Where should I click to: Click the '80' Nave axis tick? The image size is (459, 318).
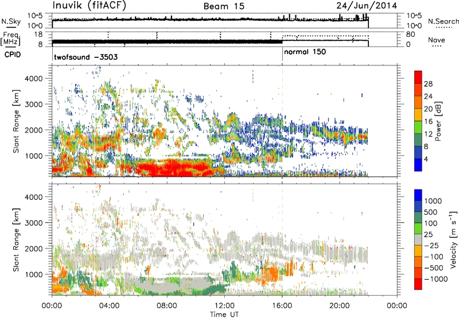click(x=410, y=34)
